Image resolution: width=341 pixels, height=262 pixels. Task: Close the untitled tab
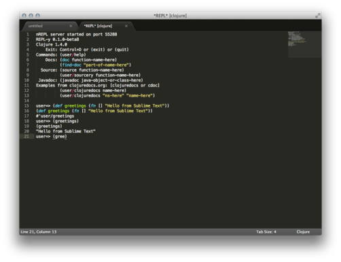[71, 26]
